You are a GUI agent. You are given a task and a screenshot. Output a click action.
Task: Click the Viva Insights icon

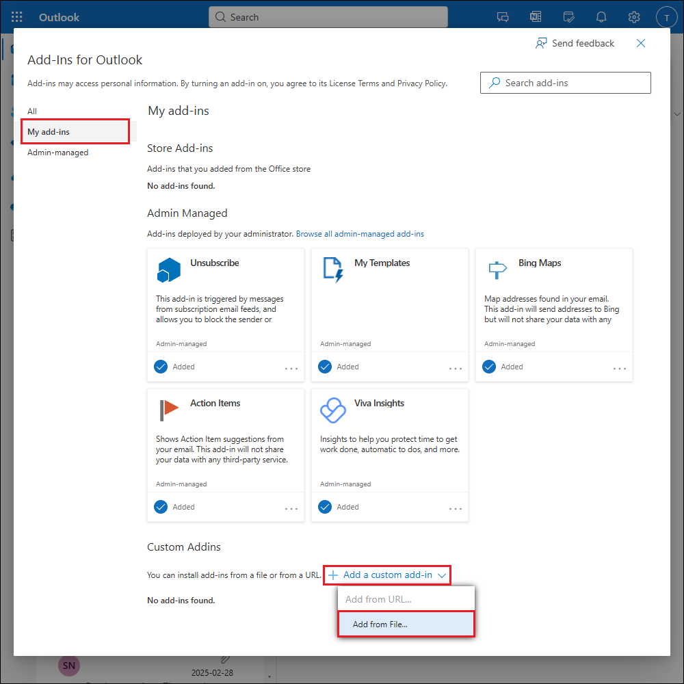[x=333, y=410]
